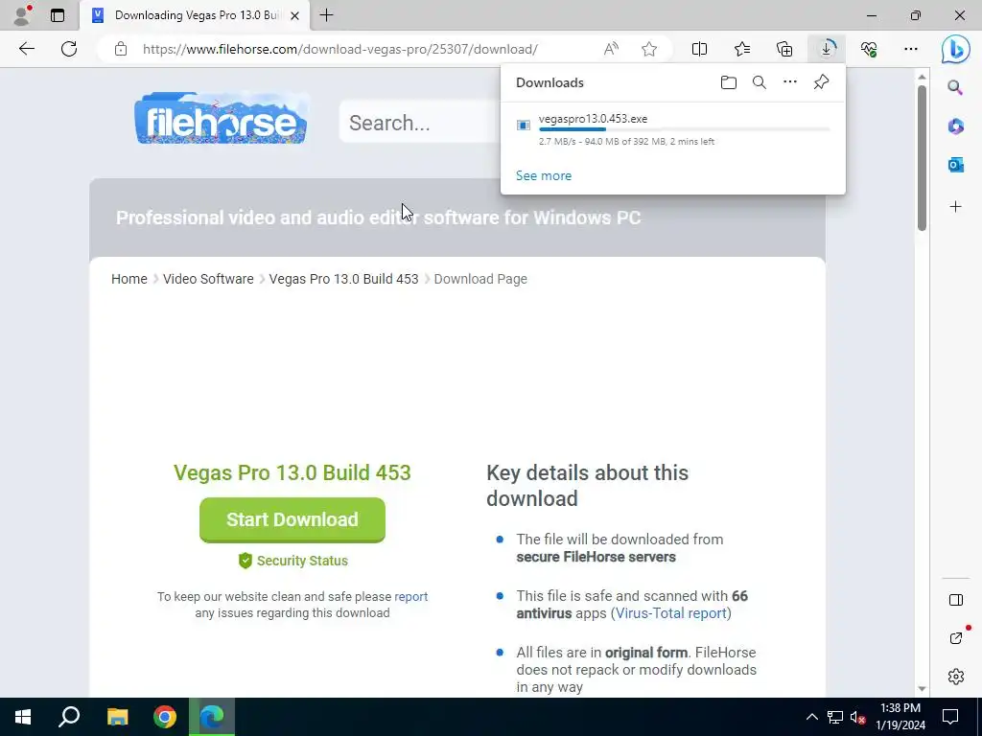The height and width of the screenshot is (736, 982).
Task: Close the Downloading Vegas Pro tab
Action: [295, 15]
